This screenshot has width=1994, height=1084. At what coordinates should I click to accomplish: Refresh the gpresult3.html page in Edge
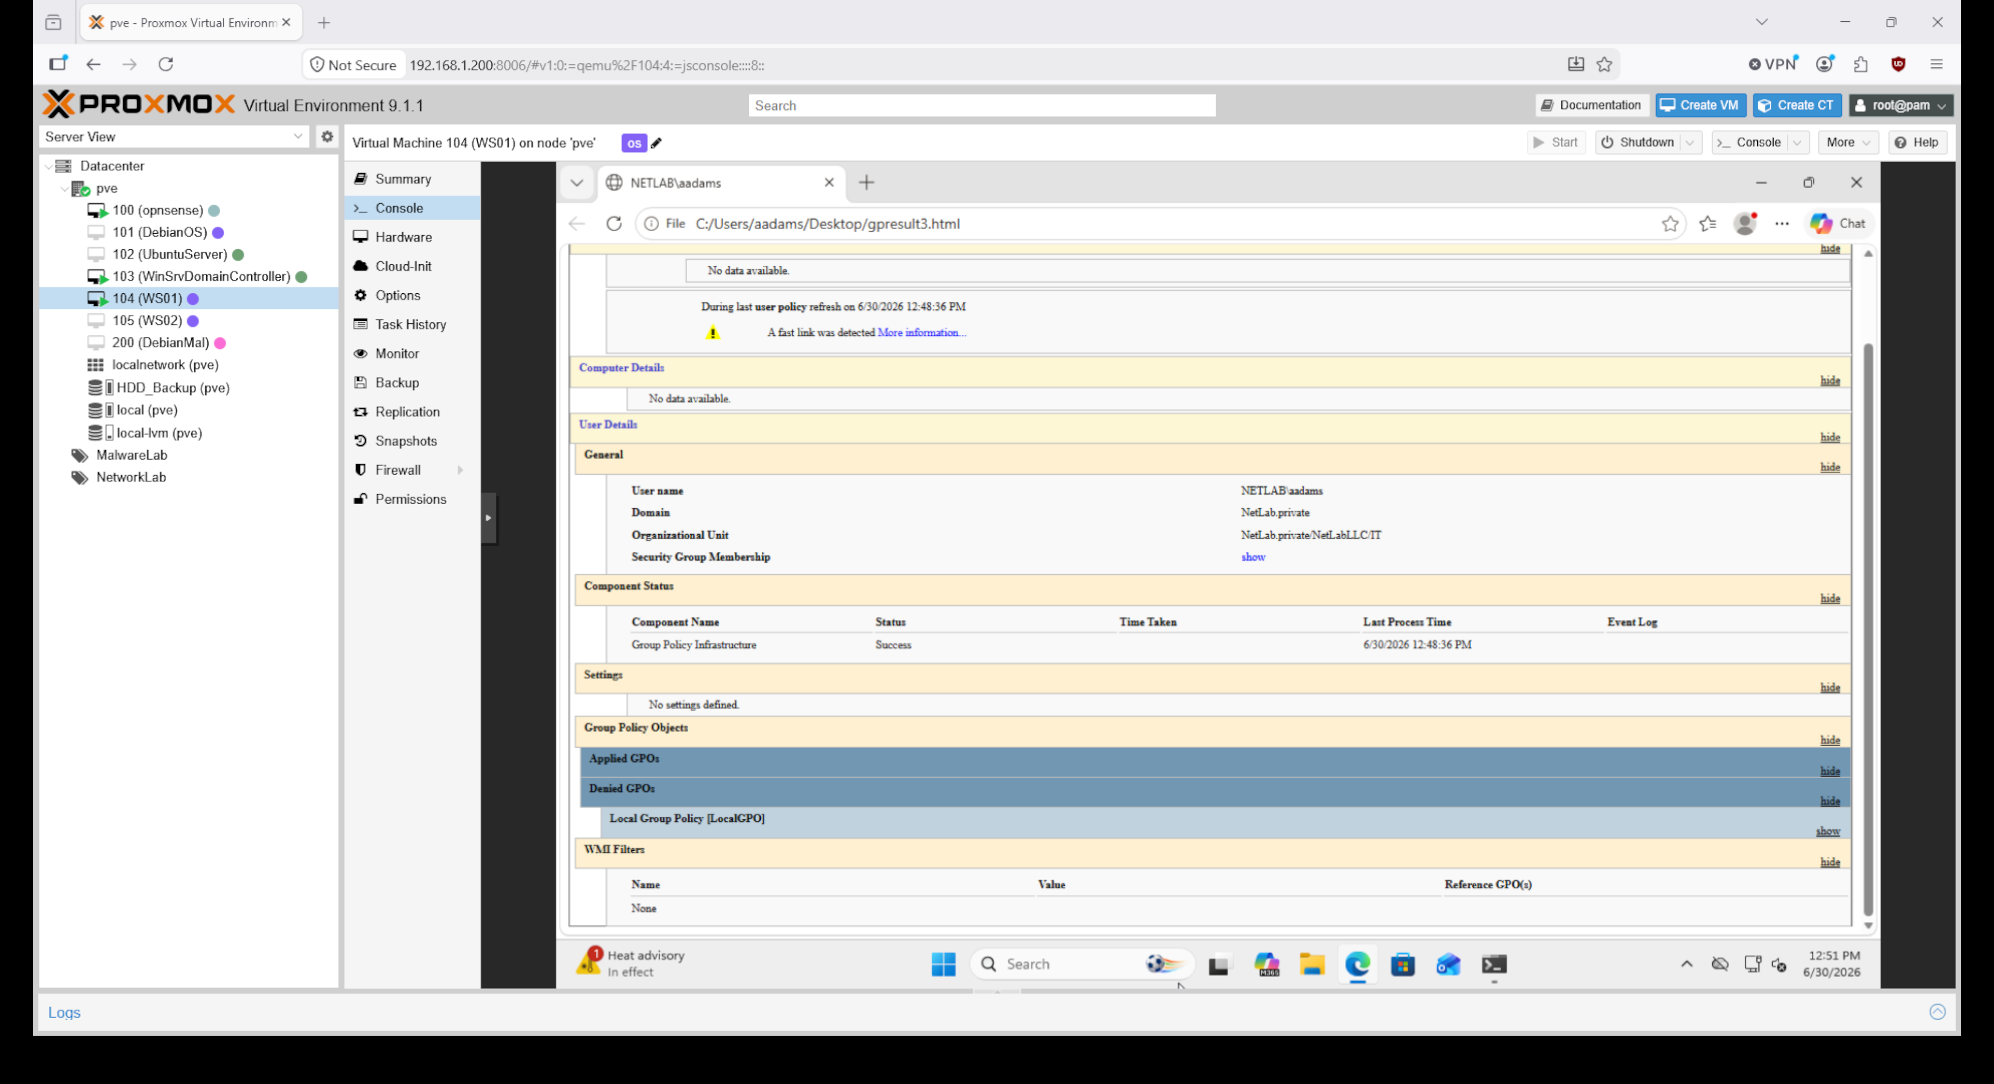pyautogui.click(x=614, y=224)
